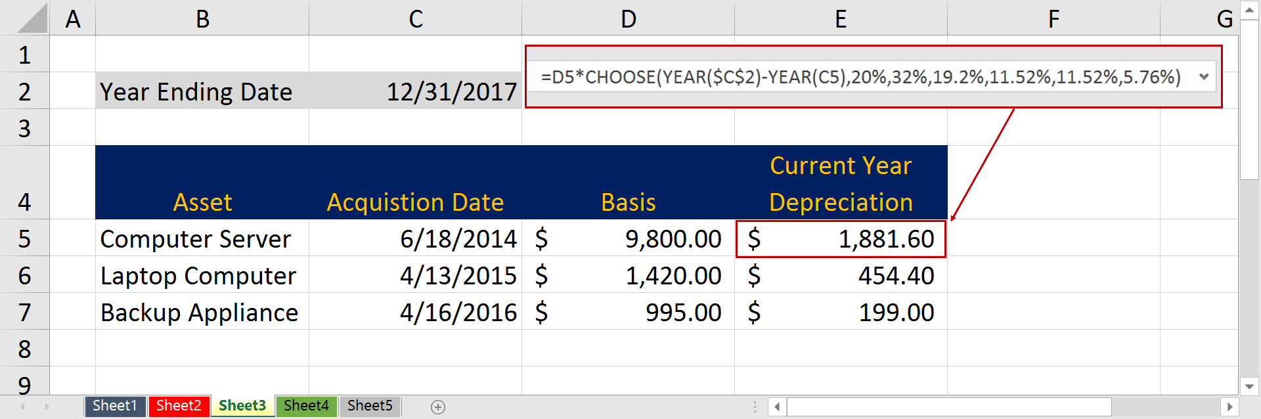Open the Sheet4 tab
This screenshot has width=1261, height=419.
point(306,406)
